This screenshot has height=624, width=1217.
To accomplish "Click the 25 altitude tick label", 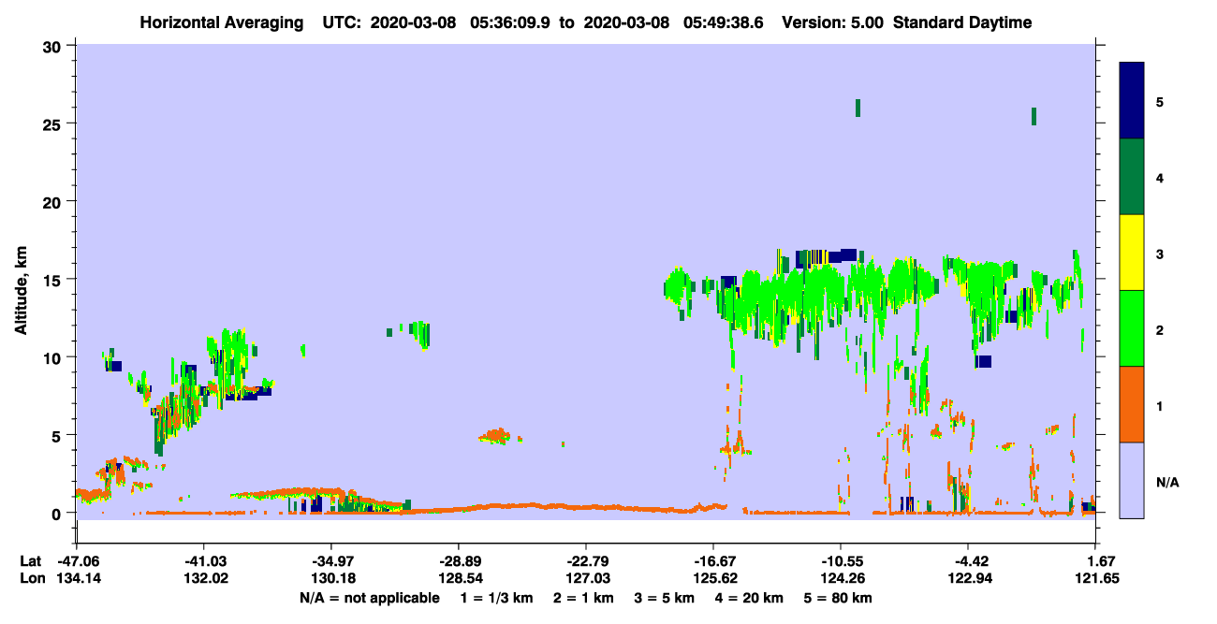I will [x=54, y=123].
